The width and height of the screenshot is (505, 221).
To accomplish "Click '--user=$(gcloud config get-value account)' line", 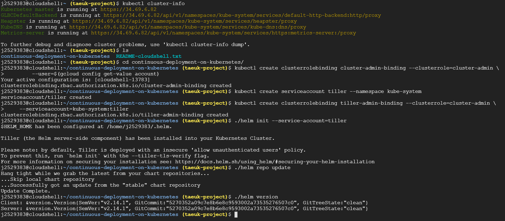I will pos(95,74).
